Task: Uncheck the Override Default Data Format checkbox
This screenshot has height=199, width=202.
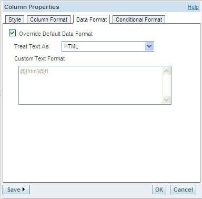Action: tap(12, 33)
